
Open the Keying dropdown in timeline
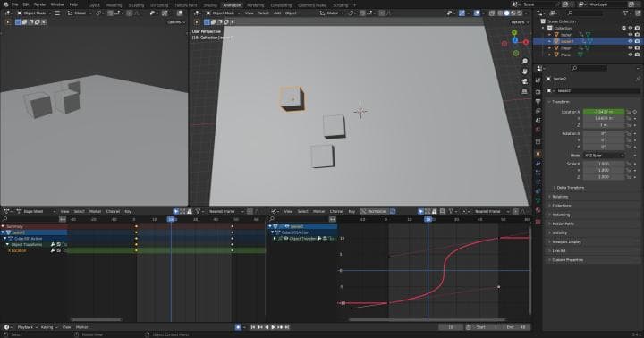(49, 327)
